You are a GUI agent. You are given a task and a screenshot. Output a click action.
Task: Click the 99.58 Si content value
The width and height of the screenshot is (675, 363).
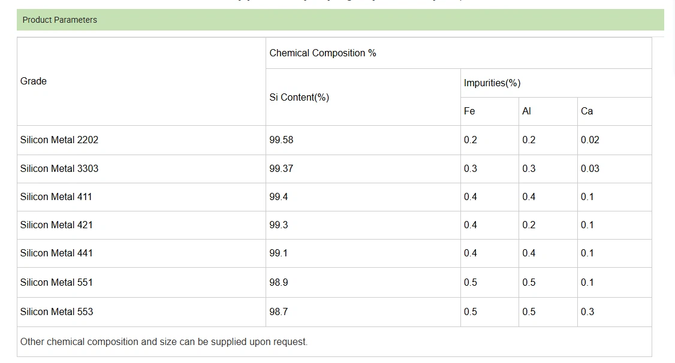click(x=281, y=140)
